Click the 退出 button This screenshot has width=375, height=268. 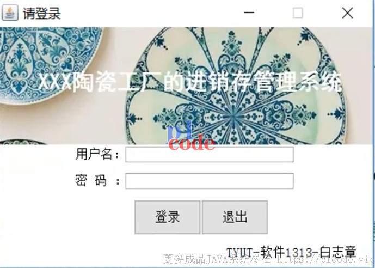click(235, 217)
